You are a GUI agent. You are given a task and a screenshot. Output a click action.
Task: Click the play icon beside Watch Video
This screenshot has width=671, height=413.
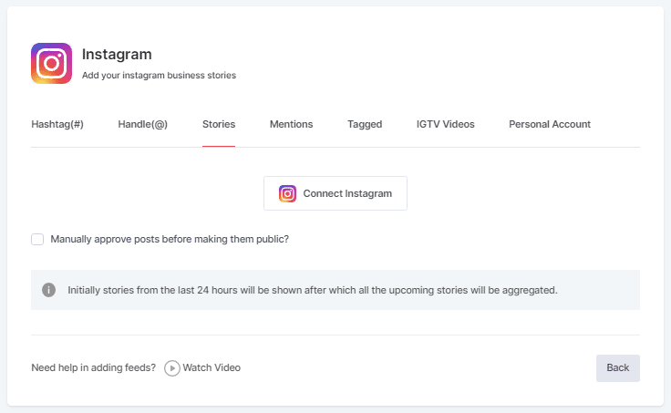171,368
